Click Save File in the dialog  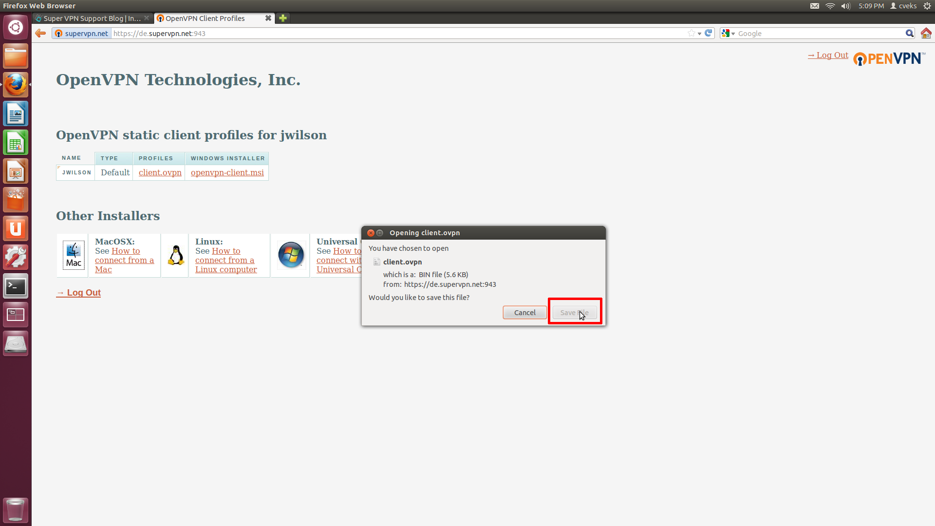[575, 313]
